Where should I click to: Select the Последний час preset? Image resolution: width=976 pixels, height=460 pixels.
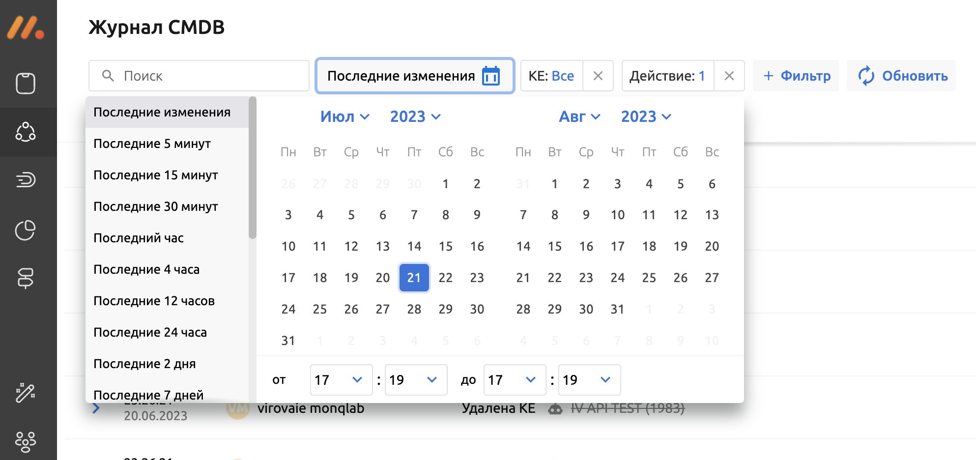click(167, 238)
